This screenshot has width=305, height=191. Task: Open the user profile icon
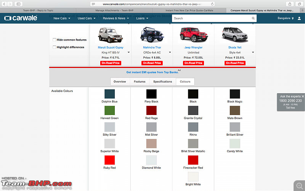point(299,18)
